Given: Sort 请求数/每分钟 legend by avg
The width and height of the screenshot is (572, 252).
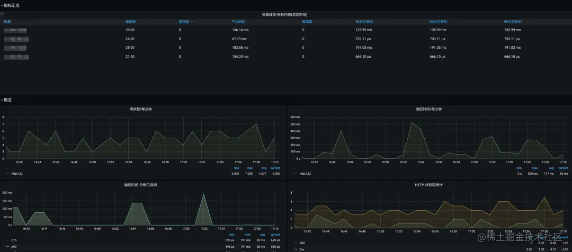Looking at the screenshot, I should [263, 168].
